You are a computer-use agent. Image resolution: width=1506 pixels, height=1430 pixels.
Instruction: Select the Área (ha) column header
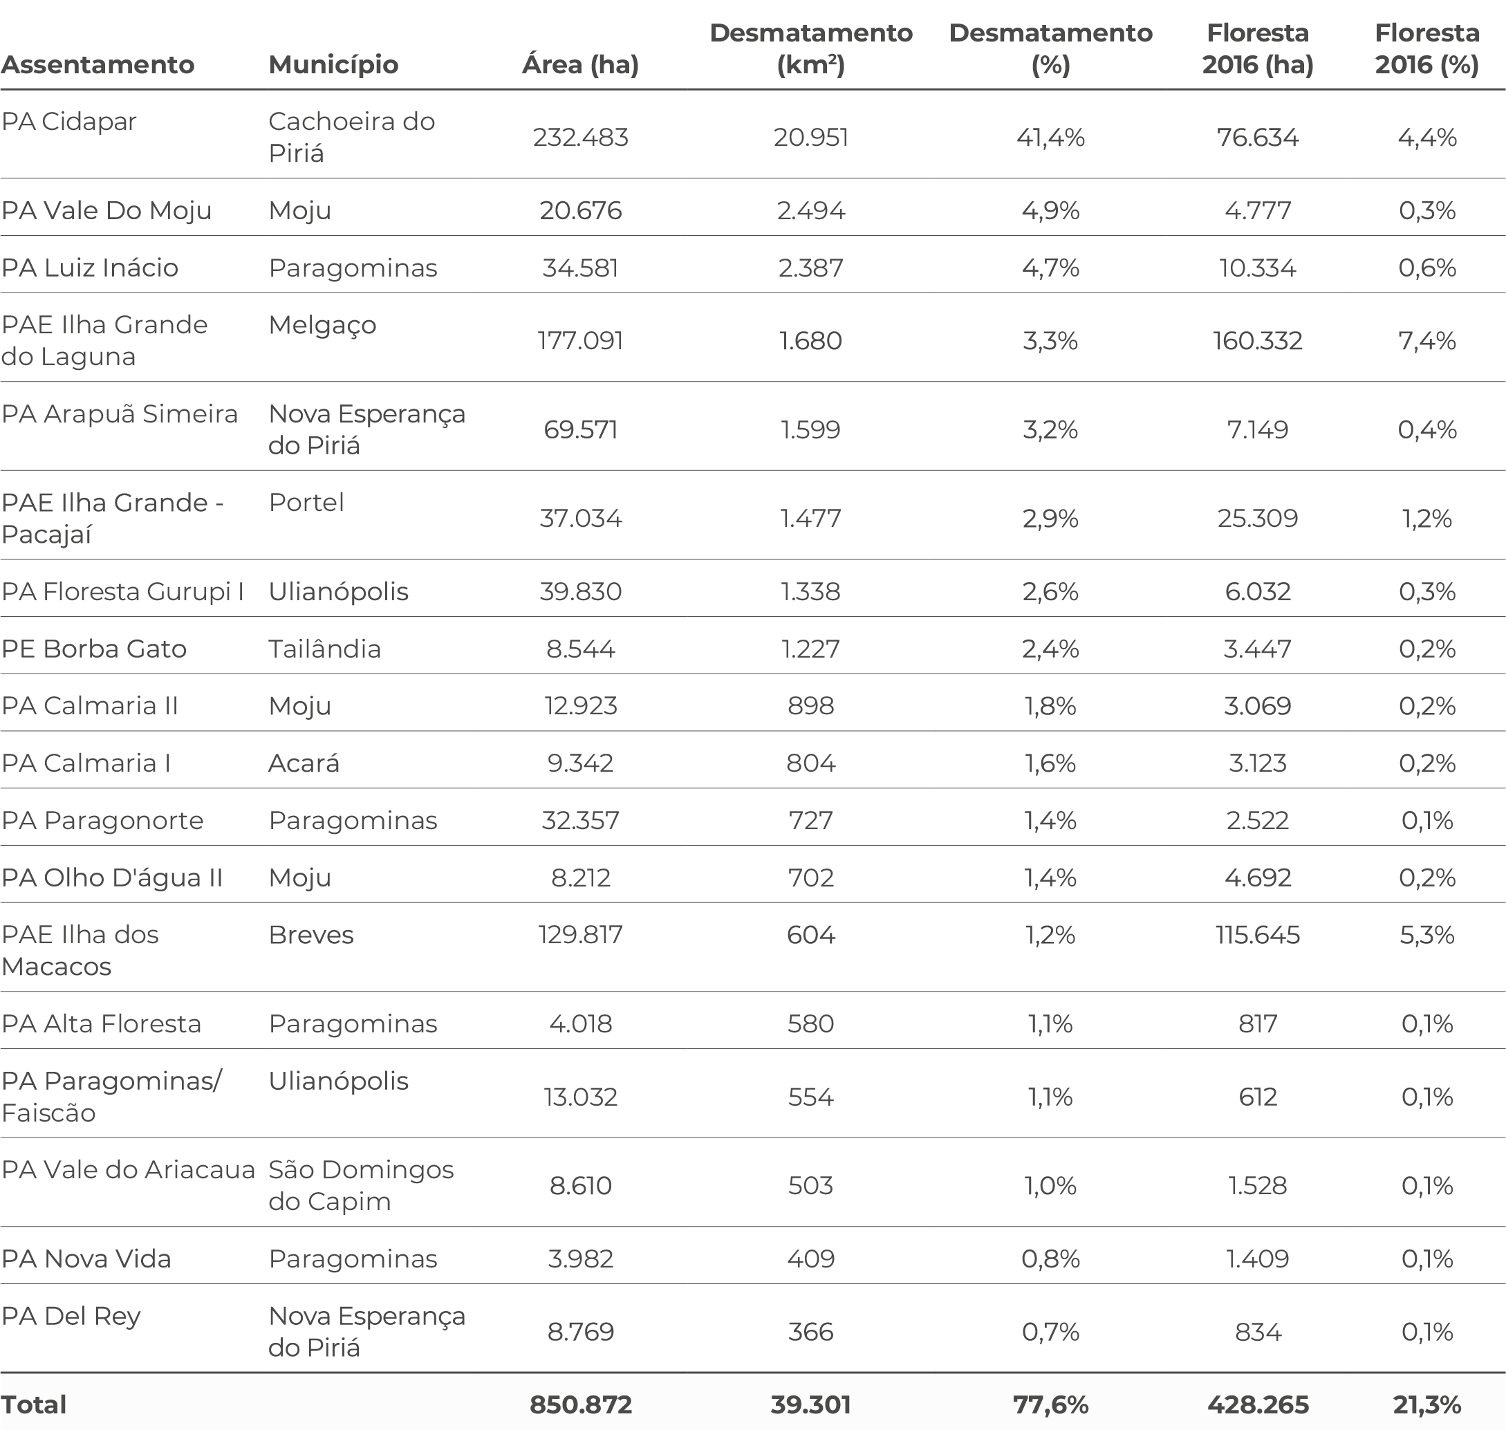(x=580, y=65)
